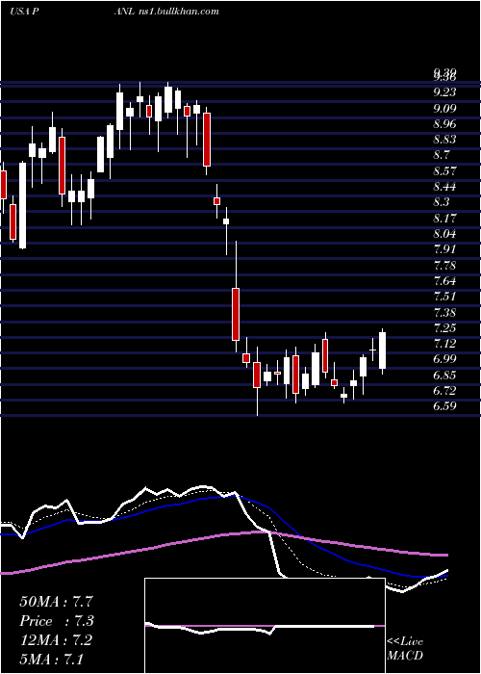Click the 'USA P' header text

(x=24, y=12)
